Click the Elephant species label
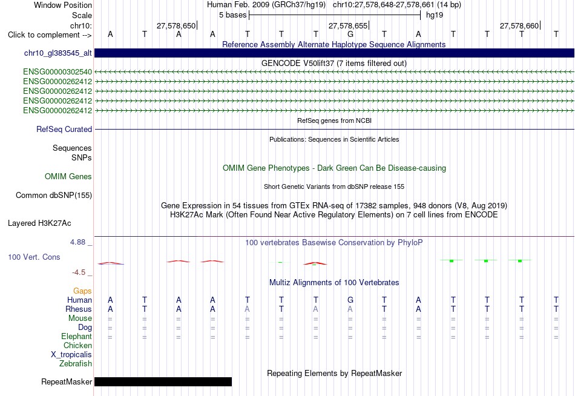The image size is (575, 396). point(77,336)
